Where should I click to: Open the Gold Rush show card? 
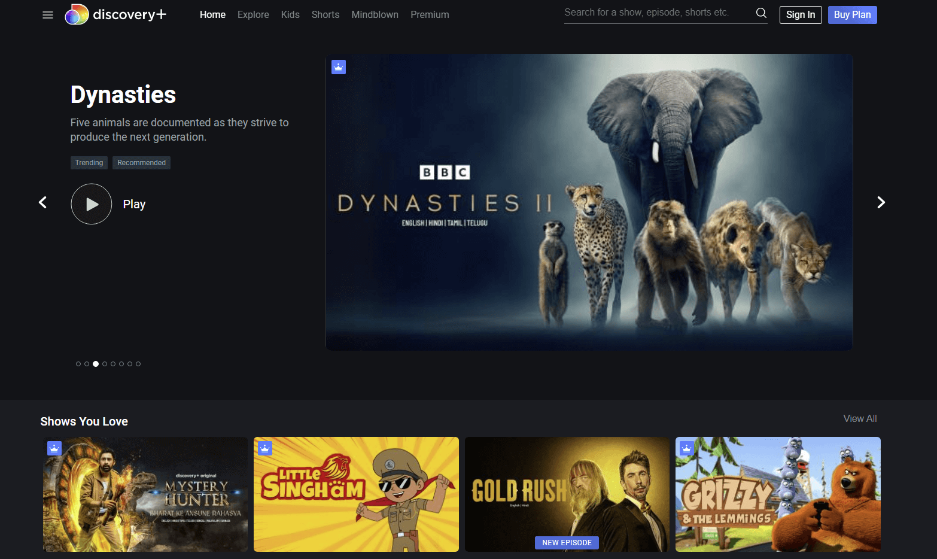[567, 494]
